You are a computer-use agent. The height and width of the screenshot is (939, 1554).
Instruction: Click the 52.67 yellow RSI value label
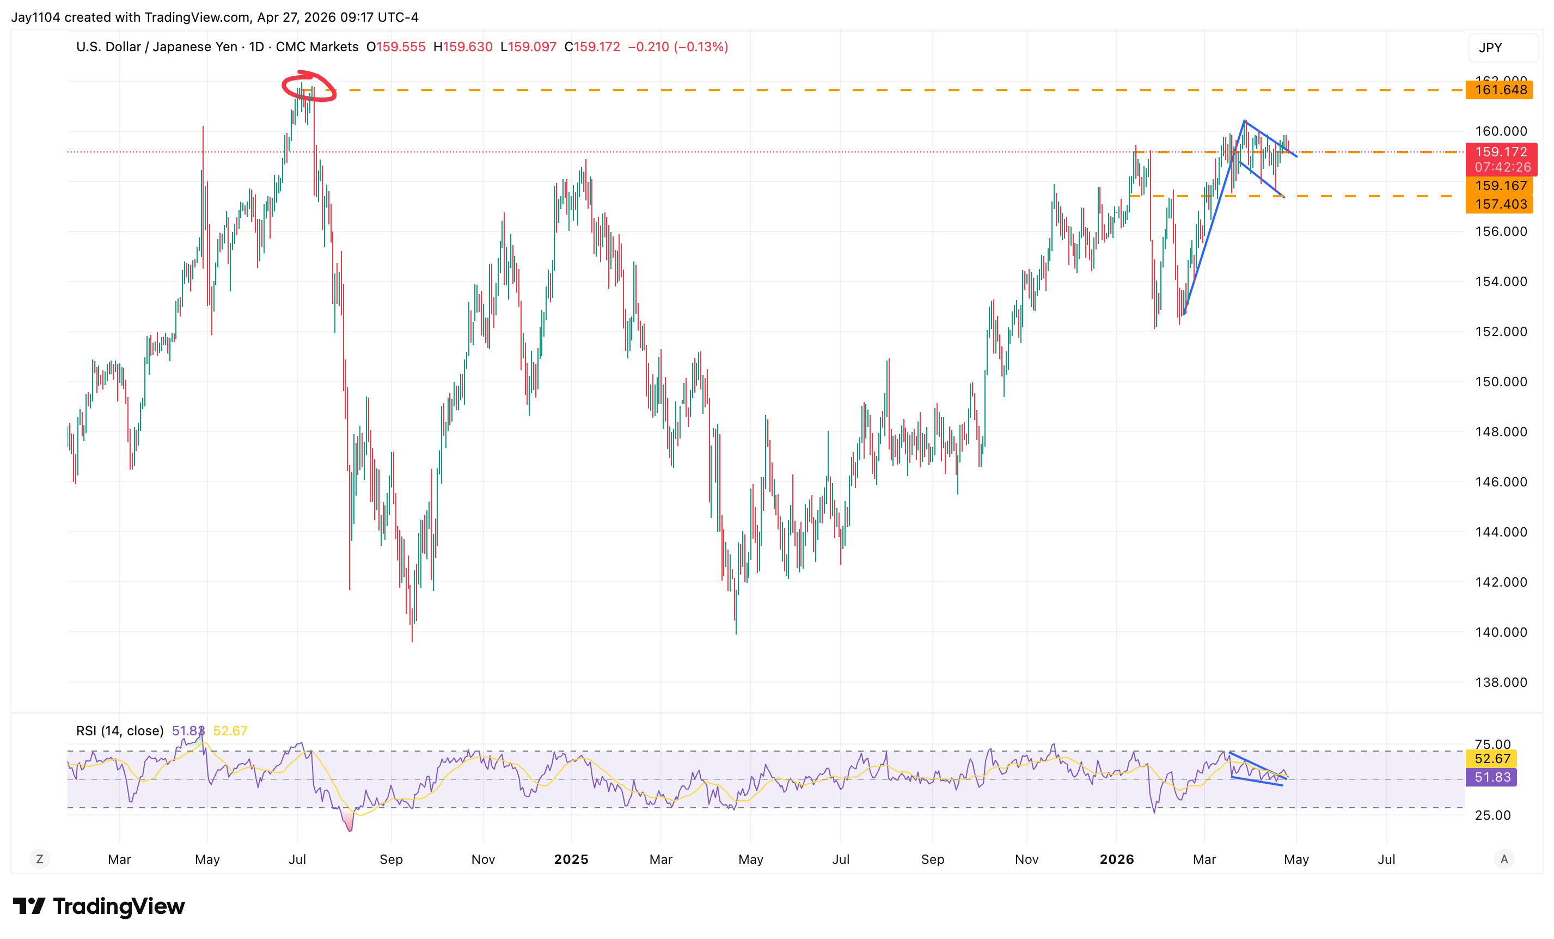coord(1491,759)
